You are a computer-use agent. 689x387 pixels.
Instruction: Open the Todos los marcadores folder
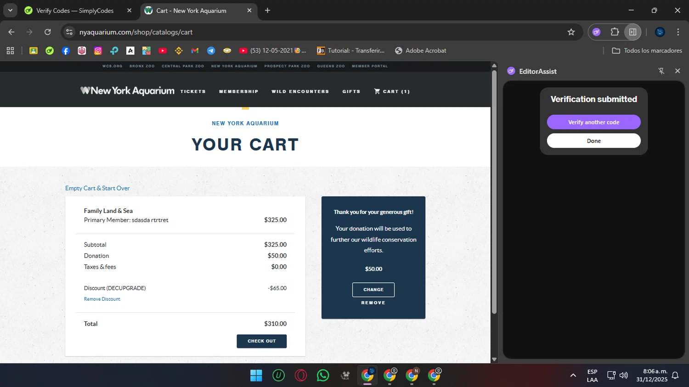click(x=647, y=50)
